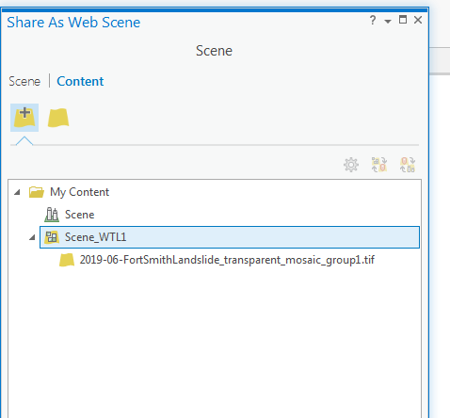
Task: Close the Share As Web Scene pane
Action: (418, 20)
